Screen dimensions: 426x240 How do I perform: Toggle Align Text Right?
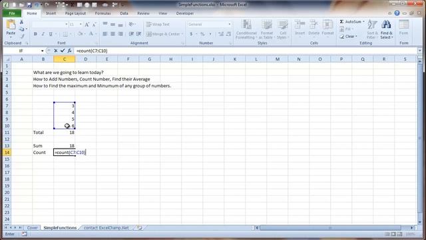120,34
